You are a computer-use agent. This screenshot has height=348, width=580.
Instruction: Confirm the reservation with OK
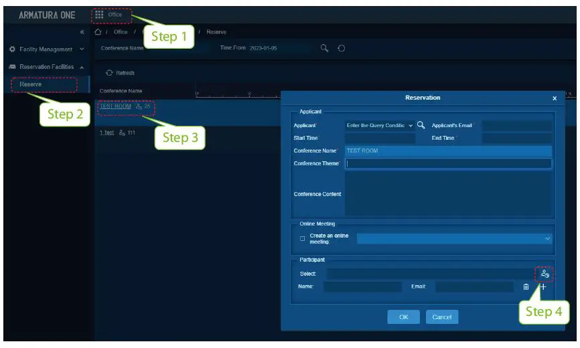[x=404, y=317]
